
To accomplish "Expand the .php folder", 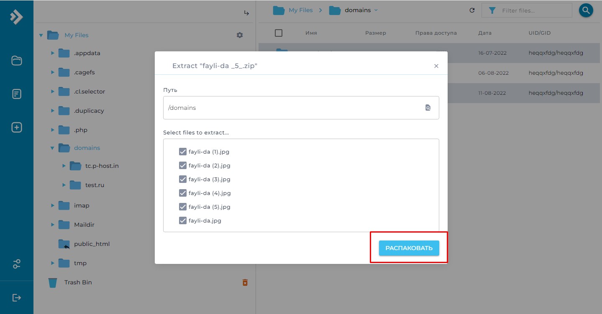I will point(53,130).
